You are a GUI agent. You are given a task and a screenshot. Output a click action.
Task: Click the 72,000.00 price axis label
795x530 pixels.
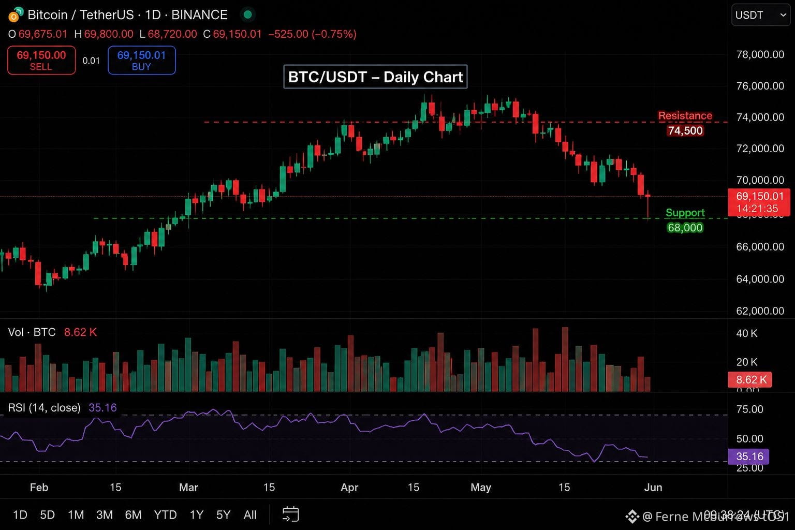coord(760,149)
